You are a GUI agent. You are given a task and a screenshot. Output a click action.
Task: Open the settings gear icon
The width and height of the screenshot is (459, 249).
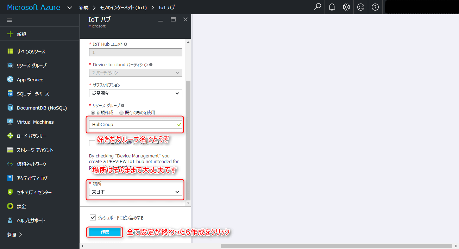(346, 7)
